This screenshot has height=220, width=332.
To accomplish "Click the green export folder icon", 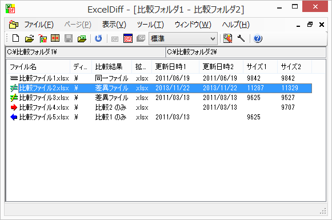I will (82, 38).
